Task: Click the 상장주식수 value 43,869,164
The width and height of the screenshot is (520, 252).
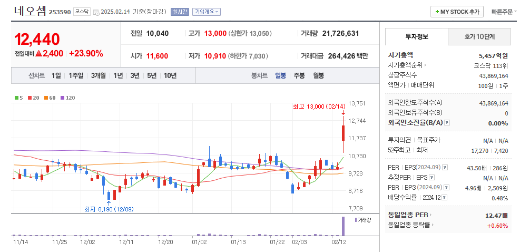Action: pos(494,76)
